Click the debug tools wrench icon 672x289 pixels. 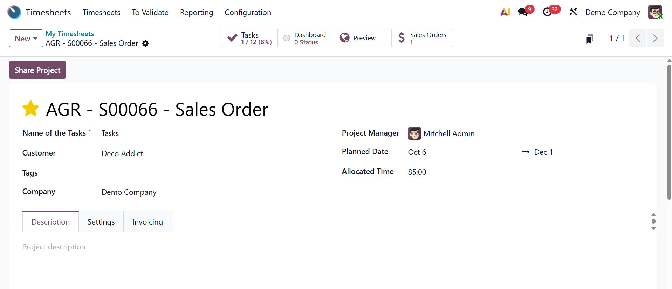[573, 12]
